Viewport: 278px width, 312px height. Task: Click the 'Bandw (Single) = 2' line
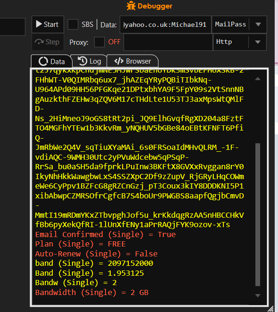tap(76, 283)
